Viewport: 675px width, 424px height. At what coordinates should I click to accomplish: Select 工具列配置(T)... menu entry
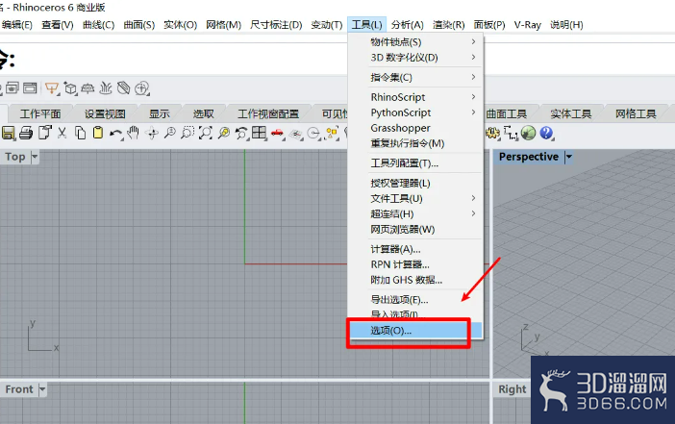(x=415, y=163)
